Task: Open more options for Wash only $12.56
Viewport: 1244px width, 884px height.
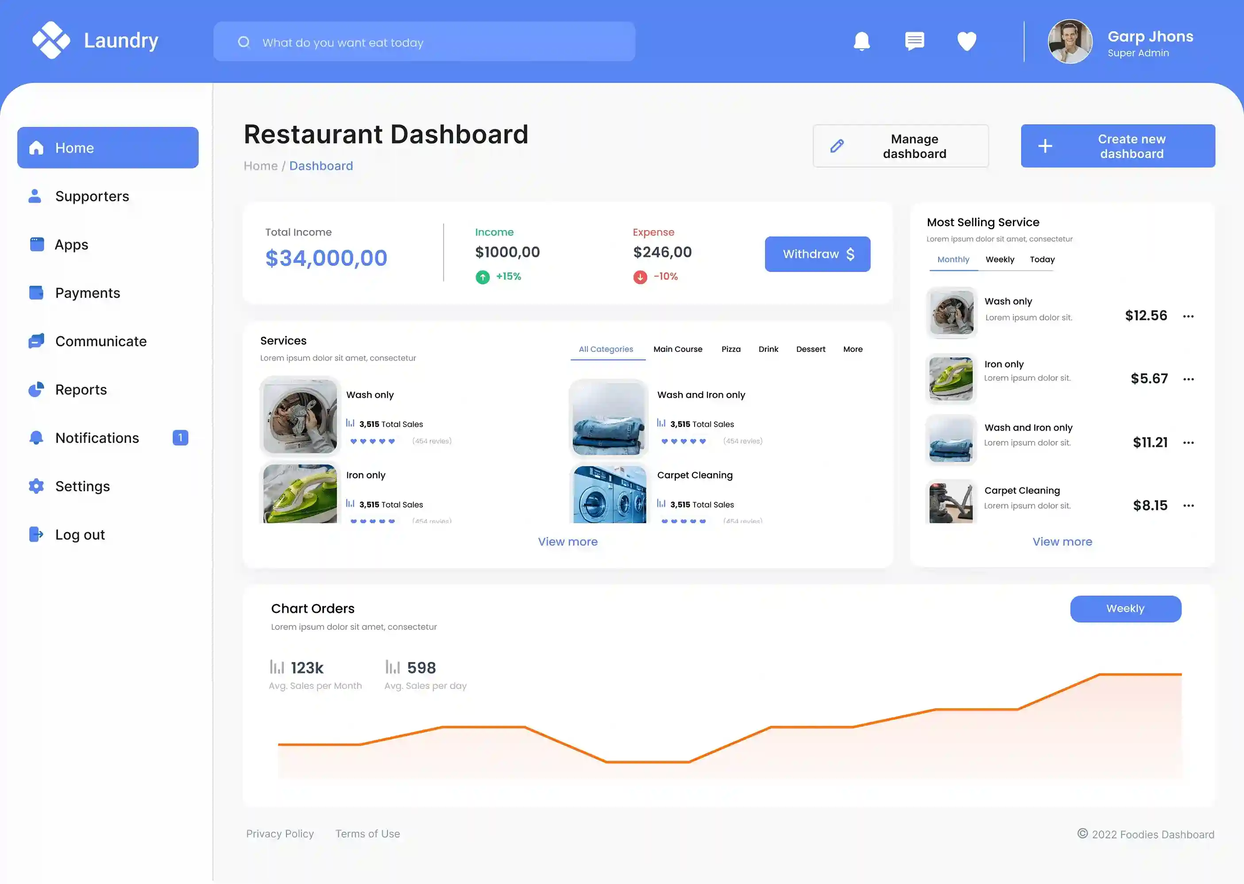Action: point(1189,316)
